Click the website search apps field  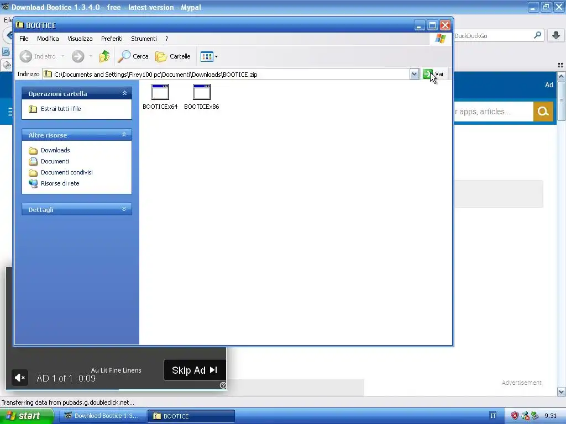point(493,112)
